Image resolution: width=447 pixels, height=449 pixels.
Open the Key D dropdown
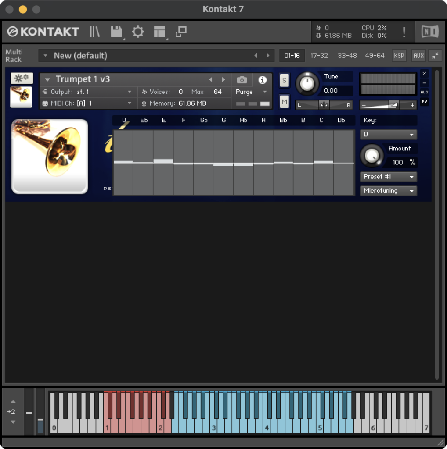pyautogui.click(x=389, y=134)
